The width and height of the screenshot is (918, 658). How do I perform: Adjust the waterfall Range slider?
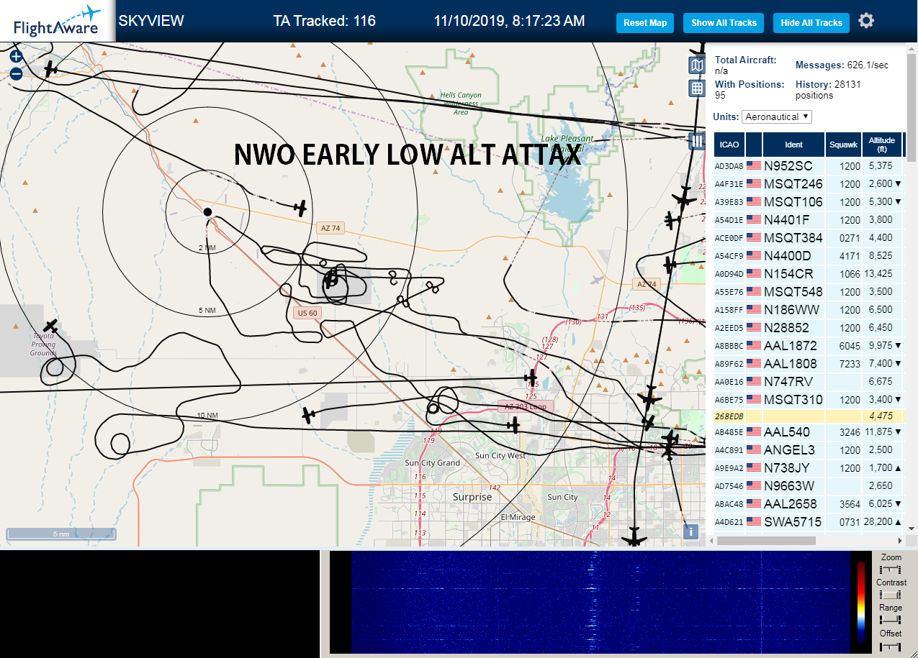(x=891, y=620)
